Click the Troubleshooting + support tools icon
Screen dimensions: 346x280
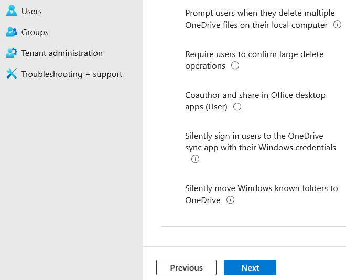click(12, 74)
